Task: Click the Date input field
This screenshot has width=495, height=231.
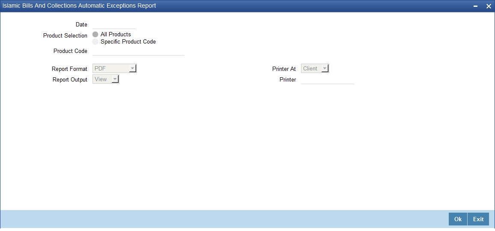Action: (114, 24)
